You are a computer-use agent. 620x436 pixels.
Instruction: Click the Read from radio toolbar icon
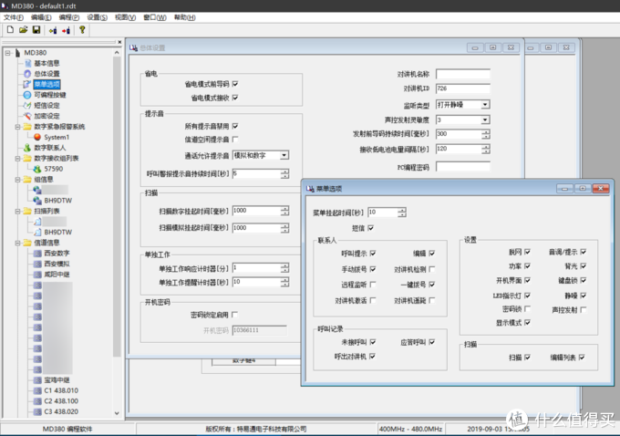[x=52, y=29]
